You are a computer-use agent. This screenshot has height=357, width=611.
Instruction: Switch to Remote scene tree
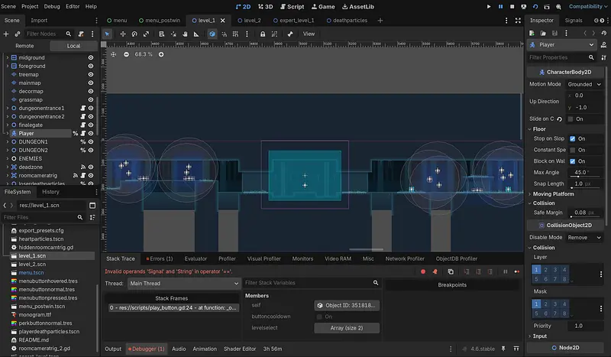[24, 46]
